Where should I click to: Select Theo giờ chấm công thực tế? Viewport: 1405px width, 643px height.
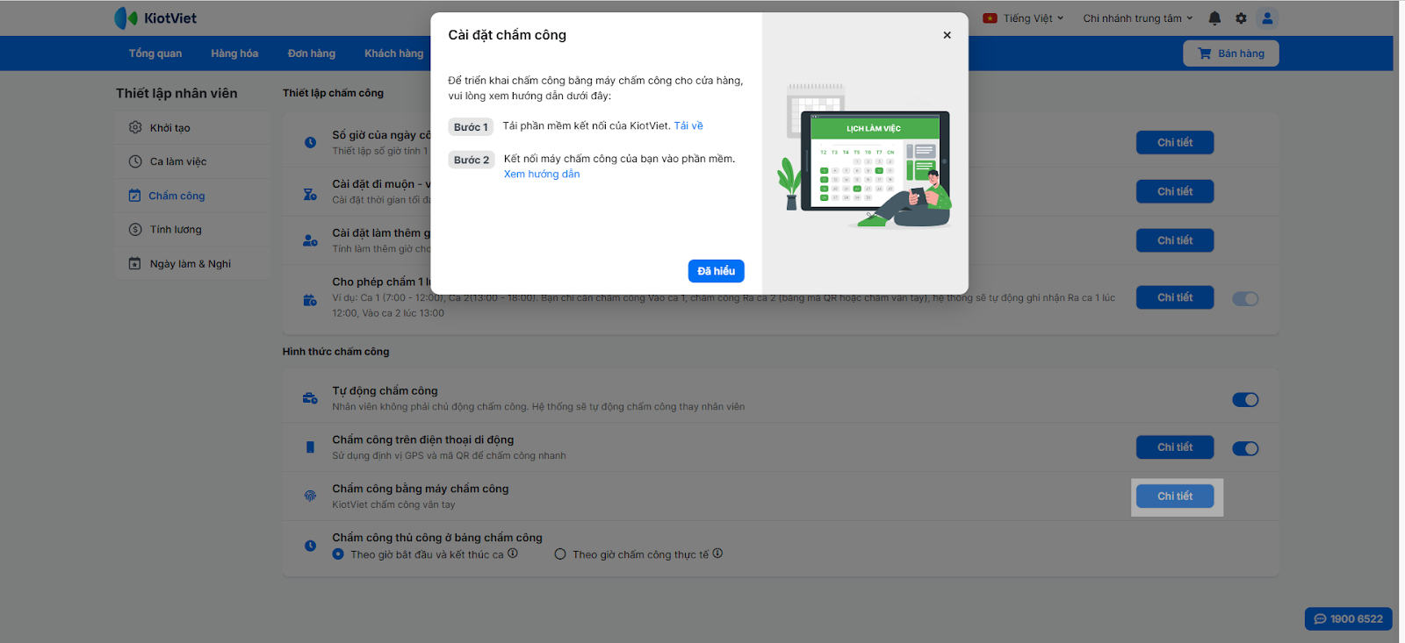(560, 554)
